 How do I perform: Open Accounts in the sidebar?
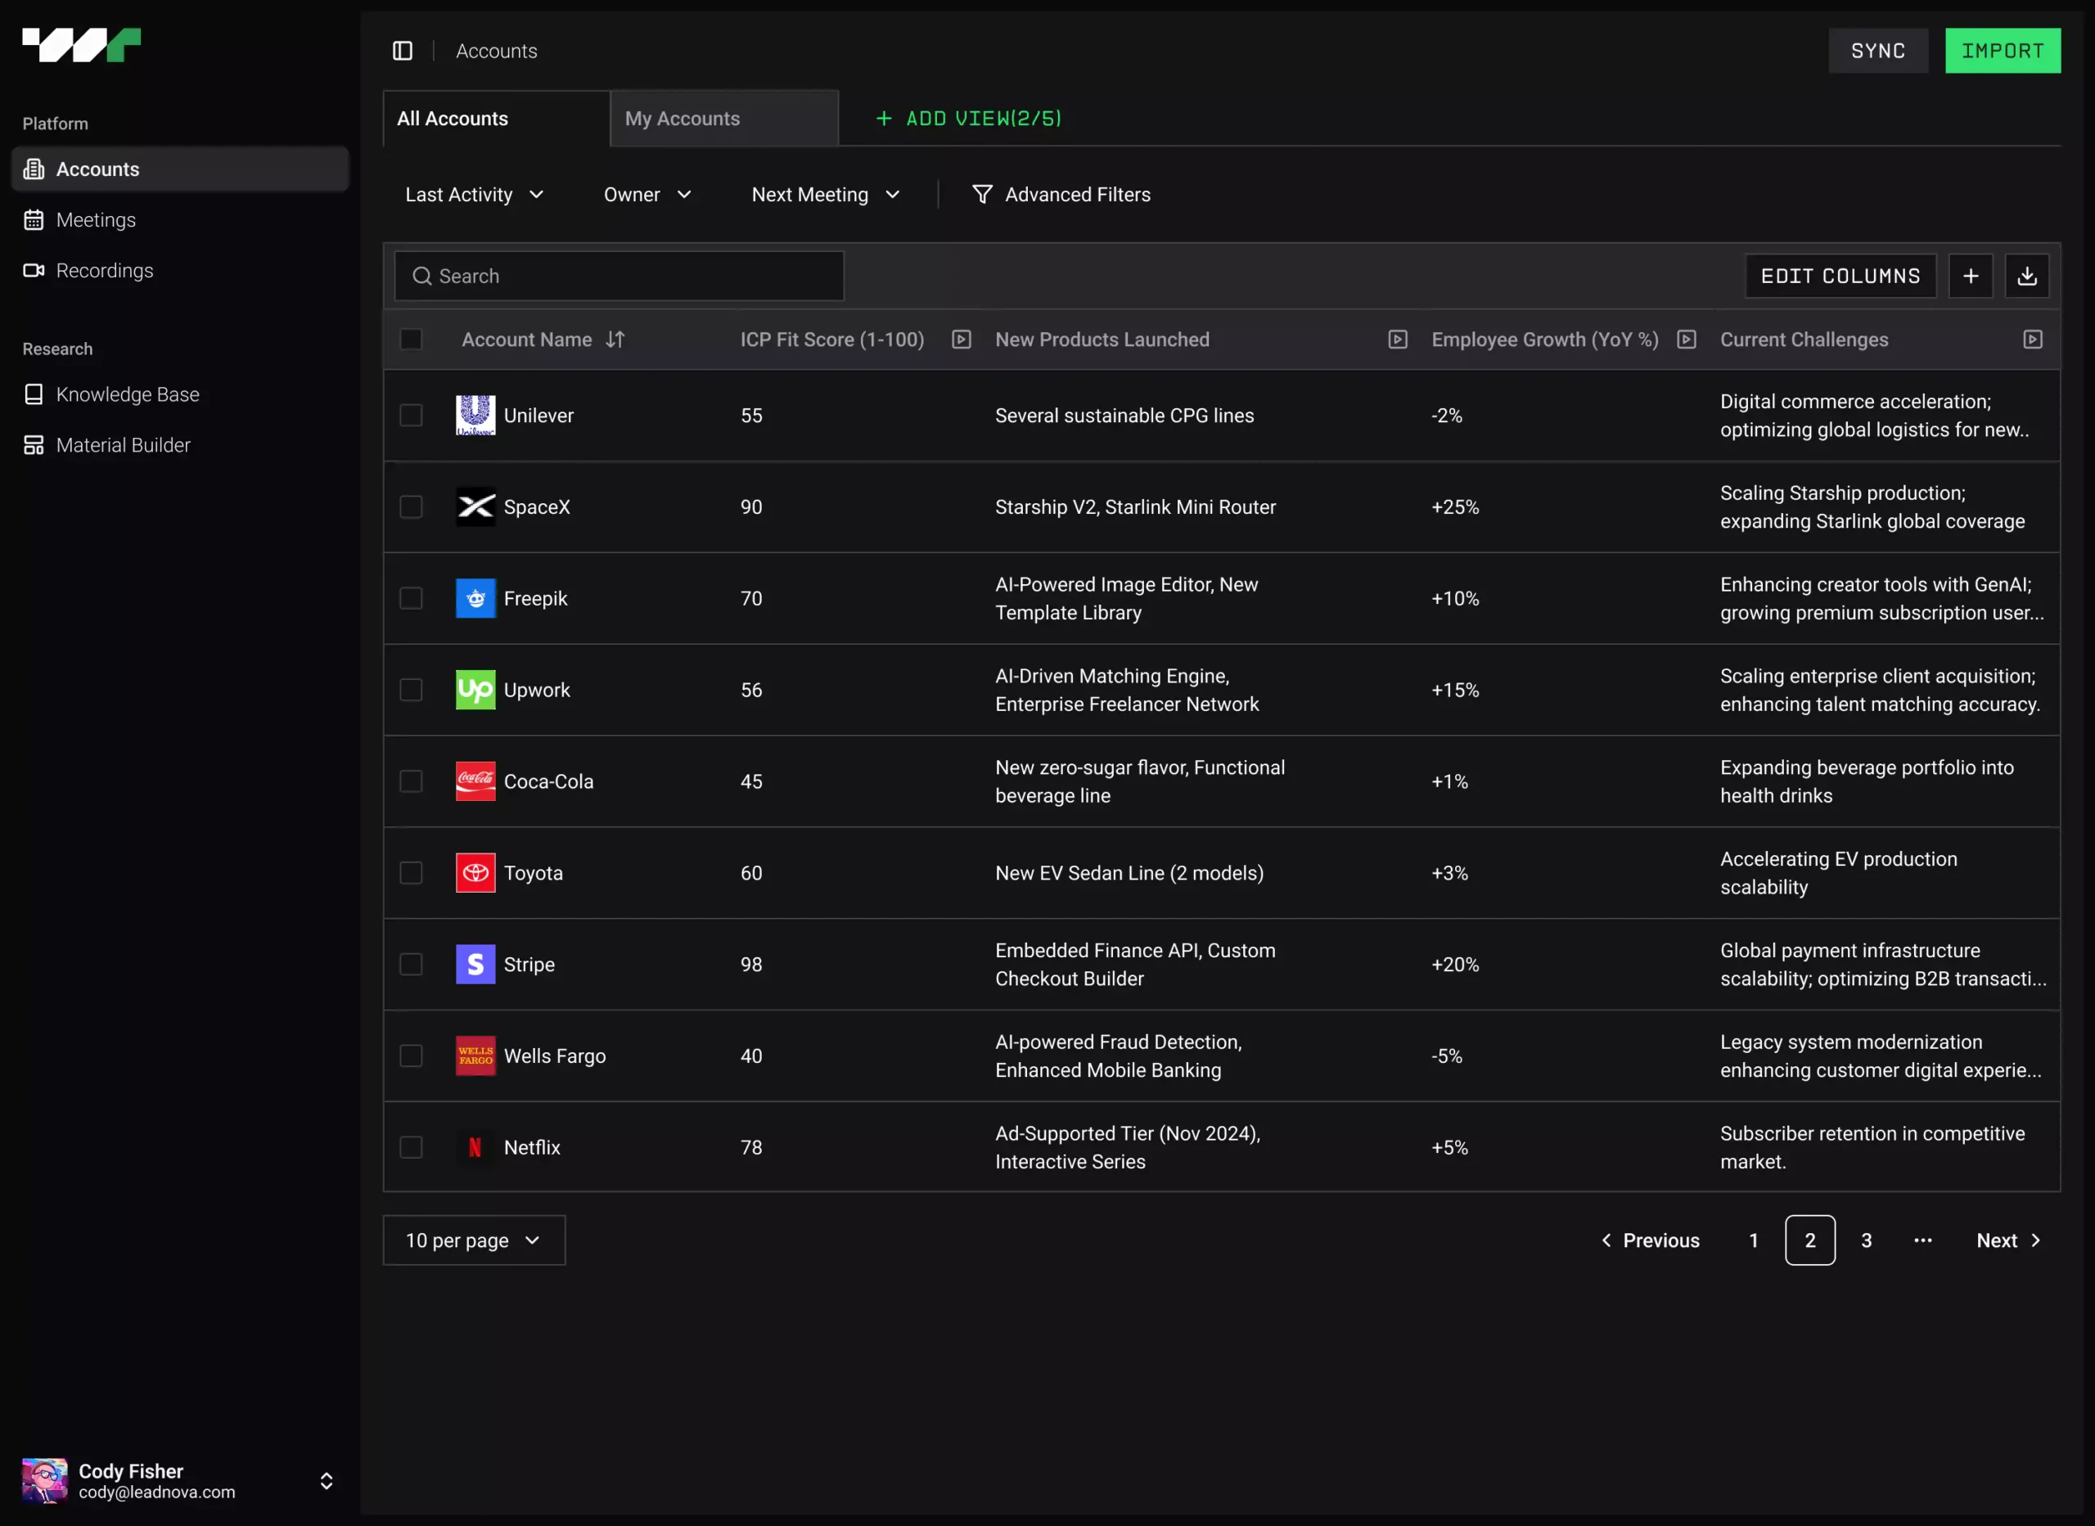click(180, 169)
